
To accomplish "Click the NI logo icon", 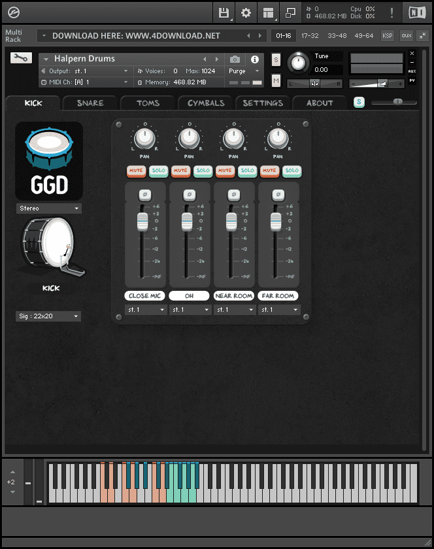I will [x=417, y=13].
